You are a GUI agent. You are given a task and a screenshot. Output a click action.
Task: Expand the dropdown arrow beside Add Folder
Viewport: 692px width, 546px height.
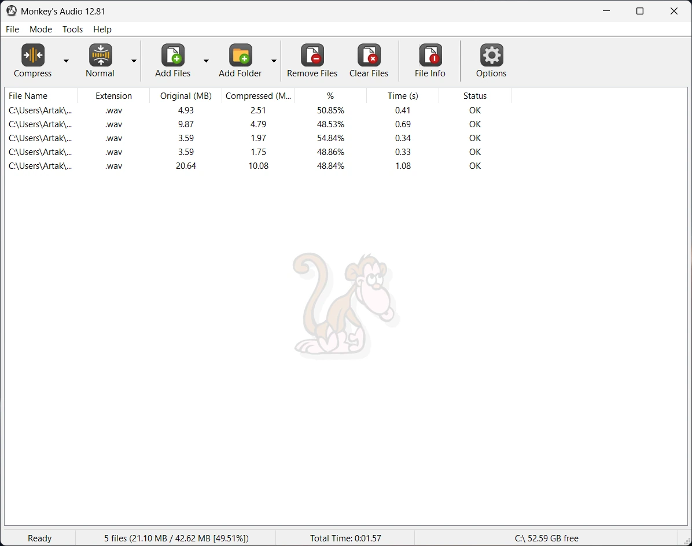[x=274, y=61]
